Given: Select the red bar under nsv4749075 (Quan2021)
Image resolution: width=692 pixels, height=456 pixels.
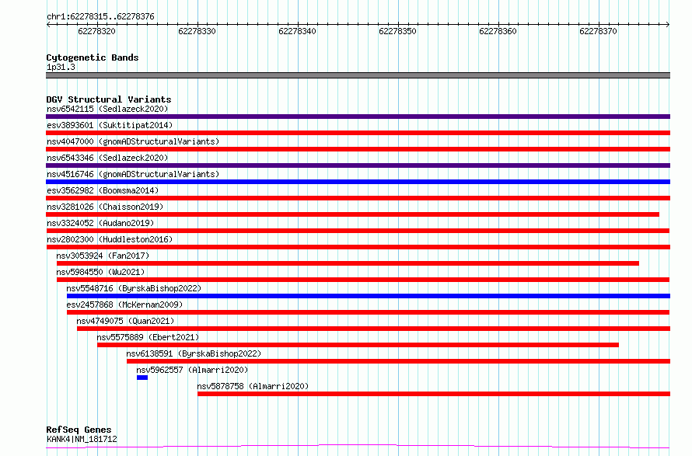Looking at the screenshot, I should point(373,329).
